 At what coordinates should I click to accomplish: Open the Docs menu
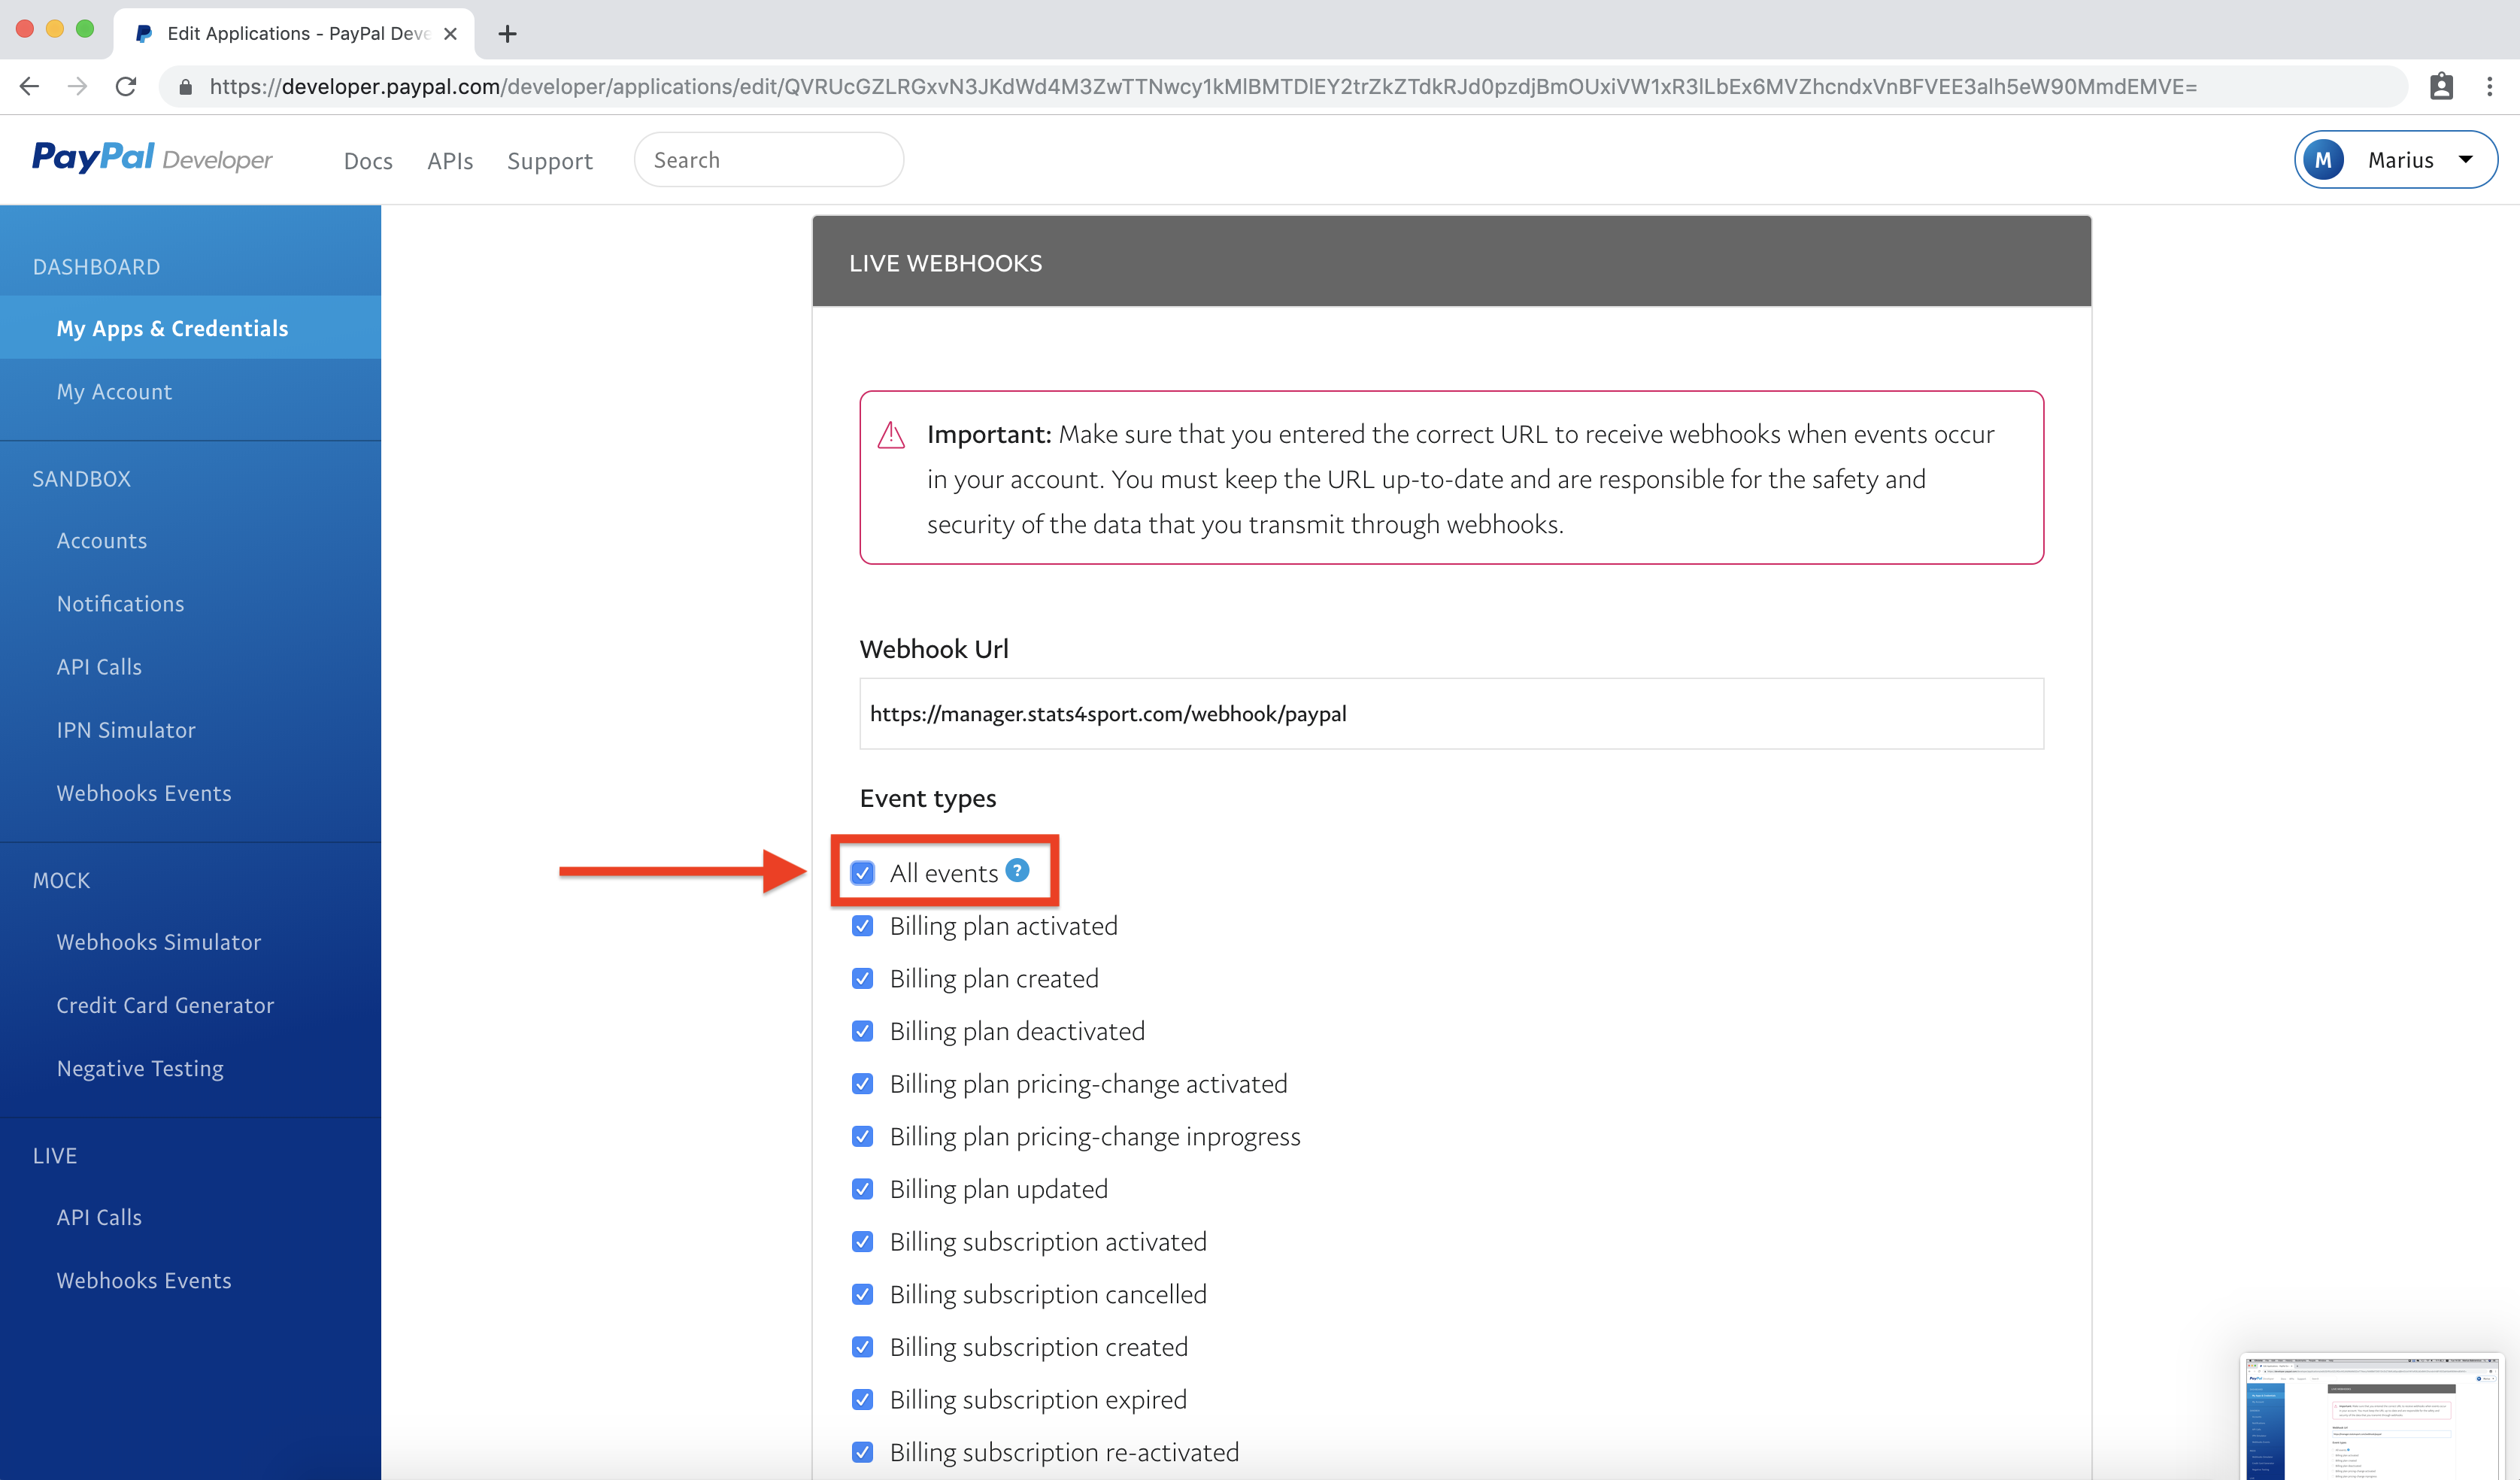368,161
